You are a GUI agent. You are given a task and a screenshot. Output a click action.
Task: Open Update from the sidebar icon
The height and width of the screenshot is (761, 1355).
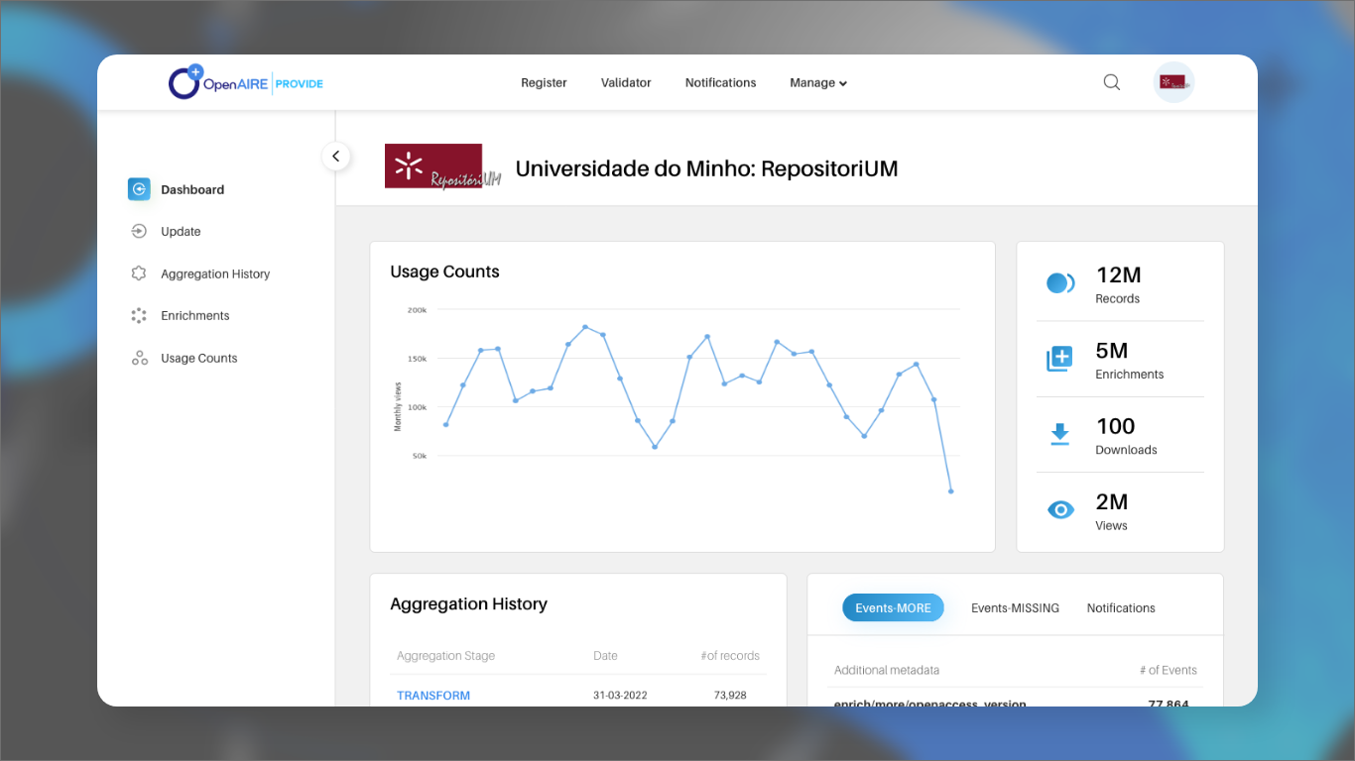[x=139, y=231]
